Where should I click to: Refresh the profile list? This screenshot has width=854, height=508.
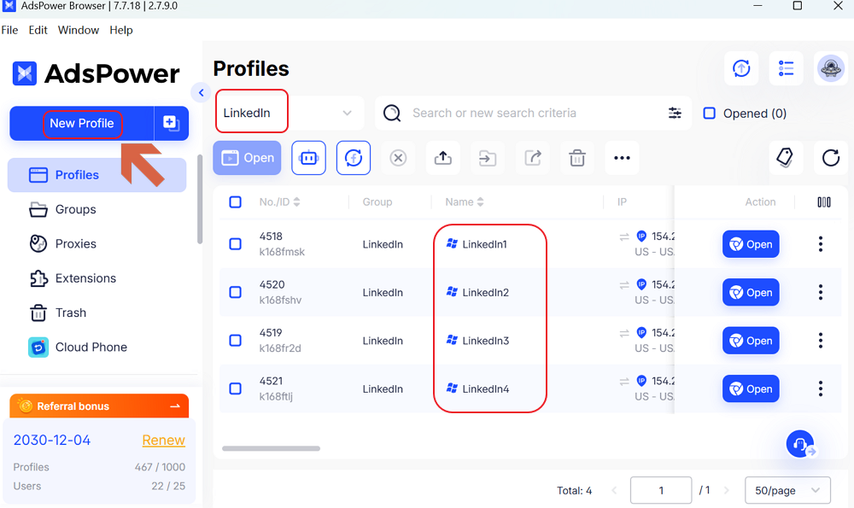point(830,157)
